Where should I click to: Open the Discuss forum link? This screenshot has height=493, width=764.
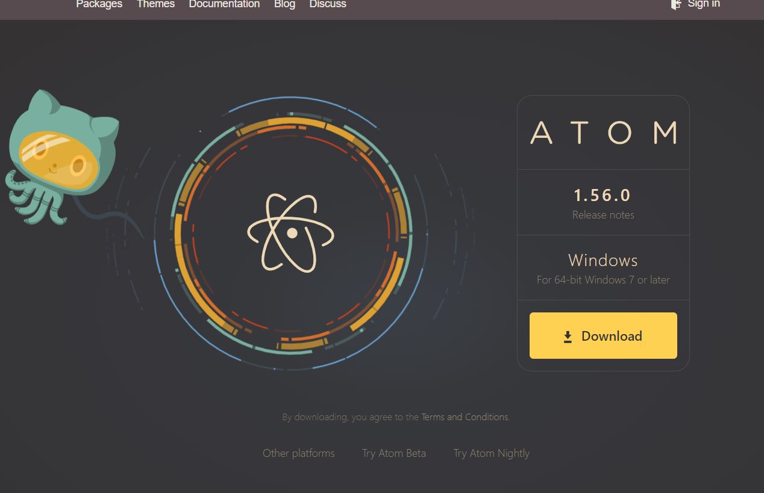pos(328,4)
